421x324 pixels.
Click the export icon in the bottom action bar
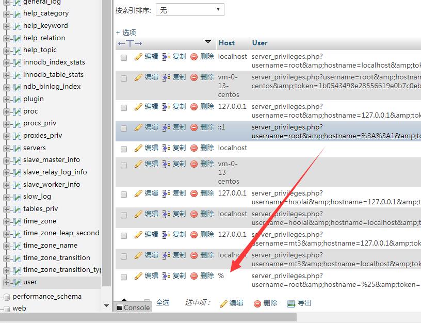tap(291, 303)
